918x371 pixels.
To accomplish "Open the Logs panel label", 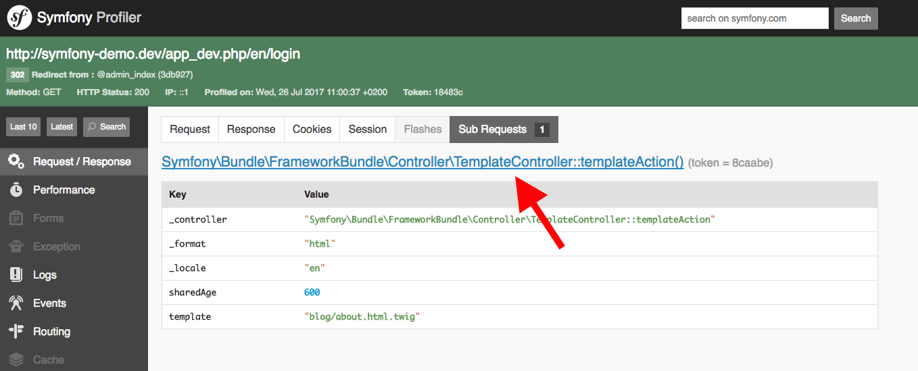I will click(45, 275).
